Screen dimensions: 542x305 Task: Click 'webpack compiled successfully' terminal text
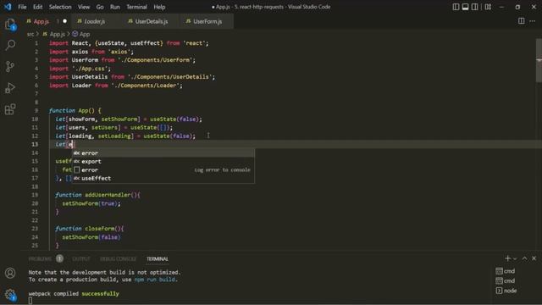(74, 294)
